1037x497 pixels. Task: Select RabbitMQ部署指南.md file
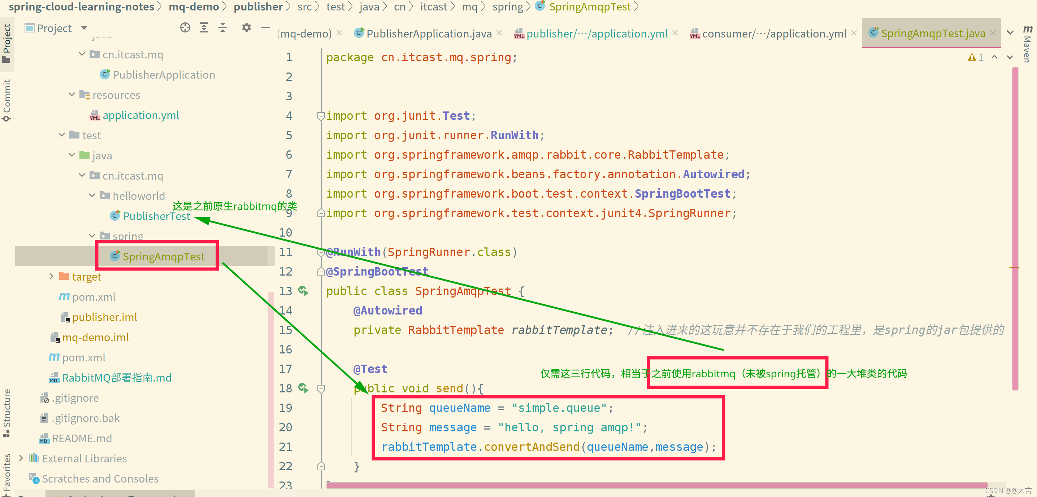pyautogui.click(x=117, y=378)
